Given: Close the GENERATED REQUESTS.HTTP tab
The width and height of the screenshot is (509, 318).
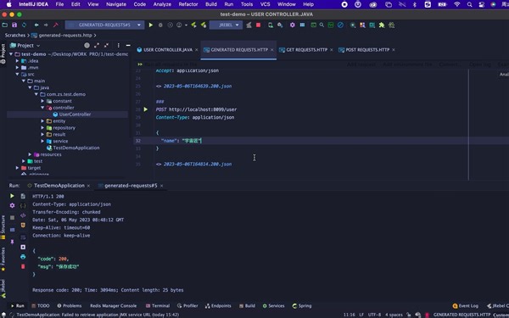Looking at the screenshot, I should (x=272, y=50).
